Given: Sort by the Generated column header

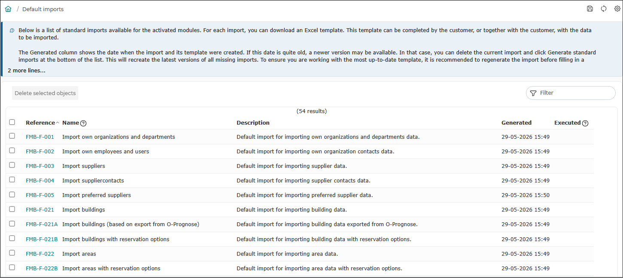Looking at the screenshot, I should pyautogui.click(x=517, y=123).
